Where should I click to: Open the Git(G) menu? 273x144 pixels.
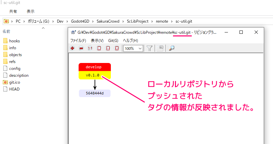[x=113, y=41]
